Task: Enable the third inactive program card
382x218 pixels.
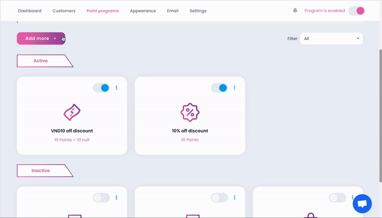Action: [338, 197]
